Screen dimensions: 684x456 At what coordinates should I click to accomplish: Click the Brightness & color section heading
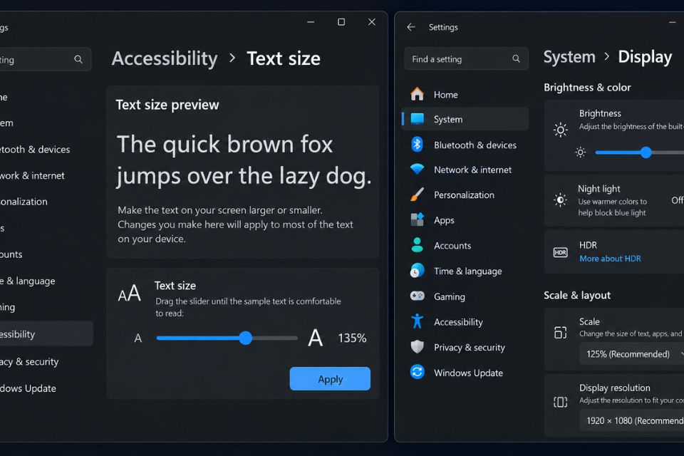587,87
